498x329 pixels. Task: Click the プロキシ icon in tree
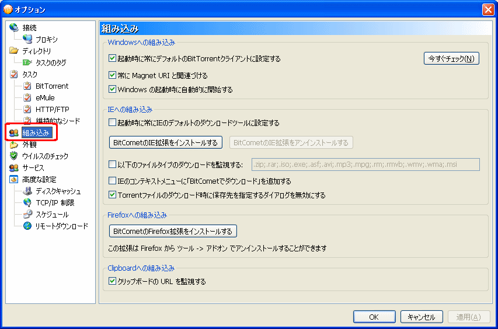coord(27,39)
